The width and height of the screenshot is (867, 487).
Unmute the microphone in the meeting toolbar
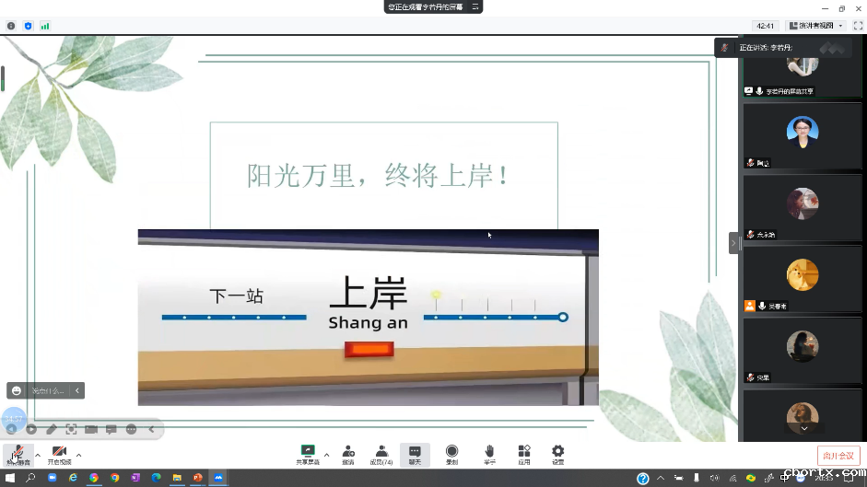tap(18, 452)
